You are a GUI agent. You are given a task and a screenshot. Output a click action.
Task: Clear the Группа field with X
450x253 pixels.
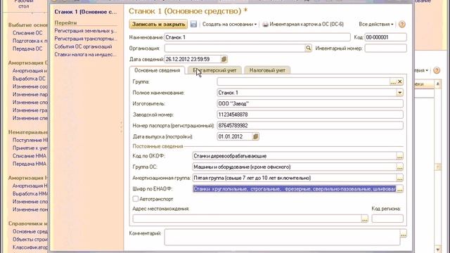click(x=400, y=82)
